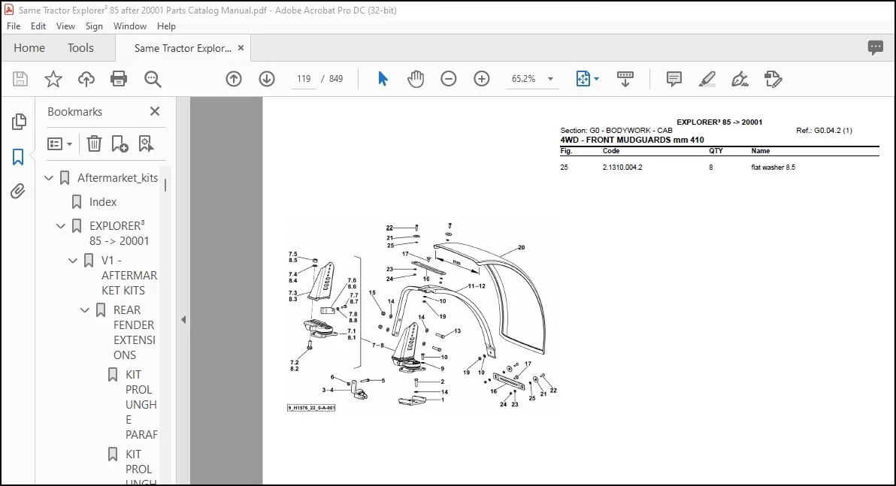Go to previous page arrow
Image resolution: width=896 pixels, height=486 pixels.
pos(234,79)
